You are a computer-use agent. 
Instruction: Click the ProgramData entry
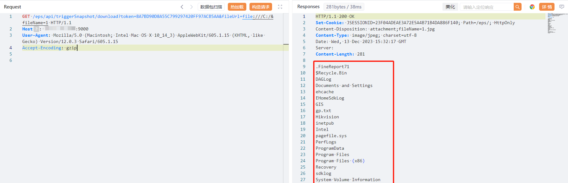click(x=330, y=148)
